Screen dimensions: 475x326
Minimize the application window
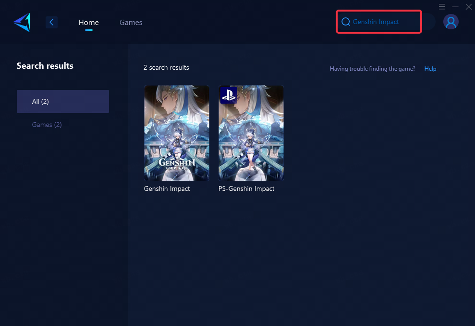pos(455,7)
